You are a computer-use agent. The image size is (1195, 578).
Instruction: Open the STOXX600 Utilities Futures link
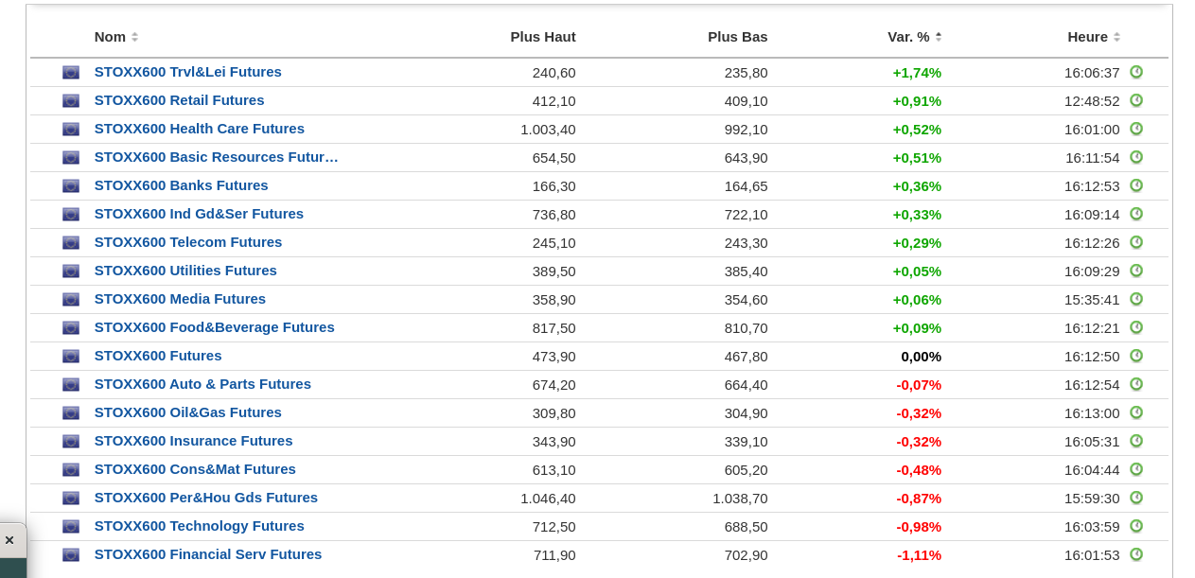pos(185,271)
